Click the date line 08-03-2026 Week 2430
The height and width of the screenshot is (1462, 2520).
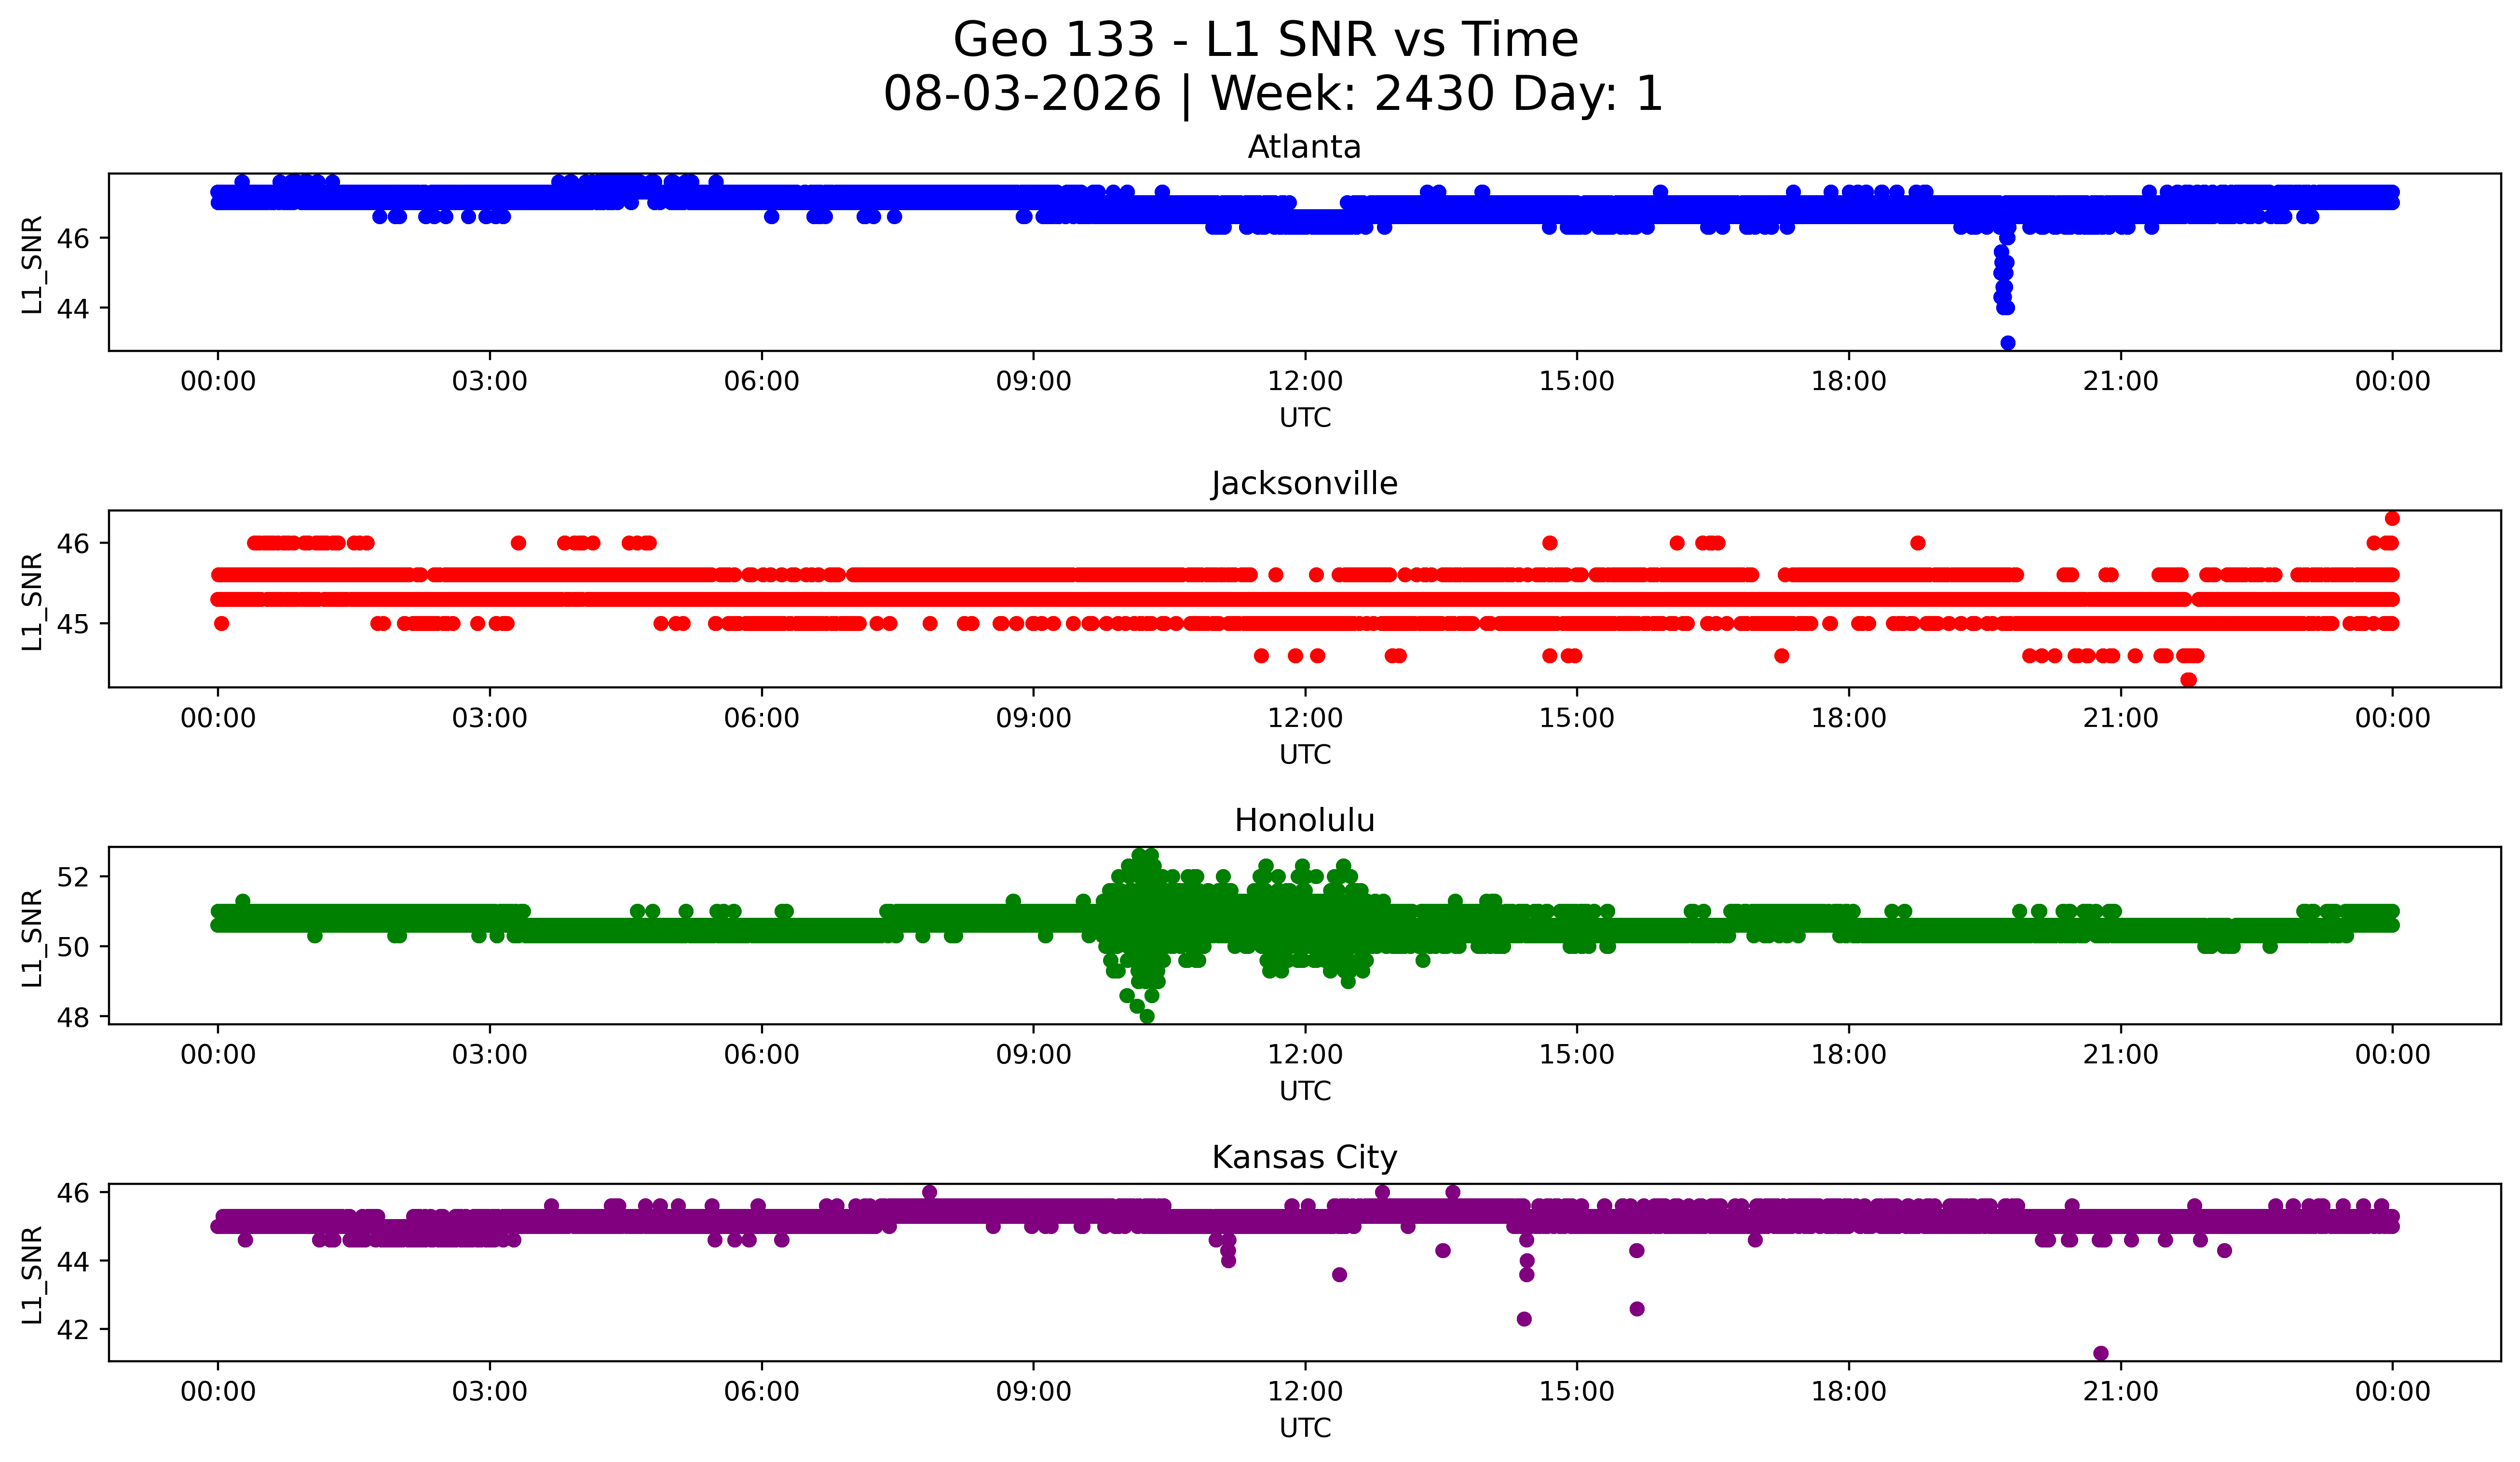(x=1273, y=95)
